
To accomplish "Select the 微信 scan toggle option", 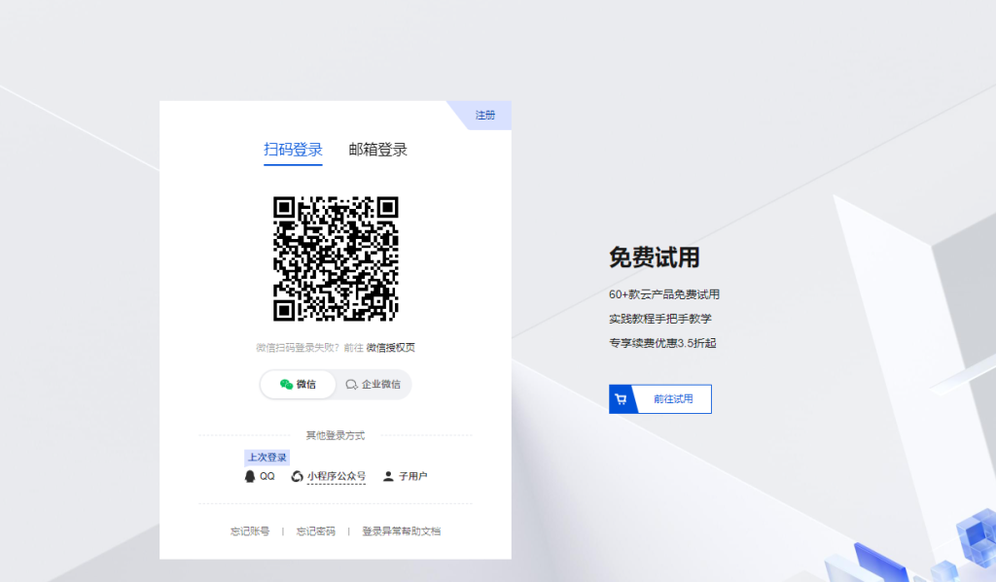I will click(x=298, y=385).
